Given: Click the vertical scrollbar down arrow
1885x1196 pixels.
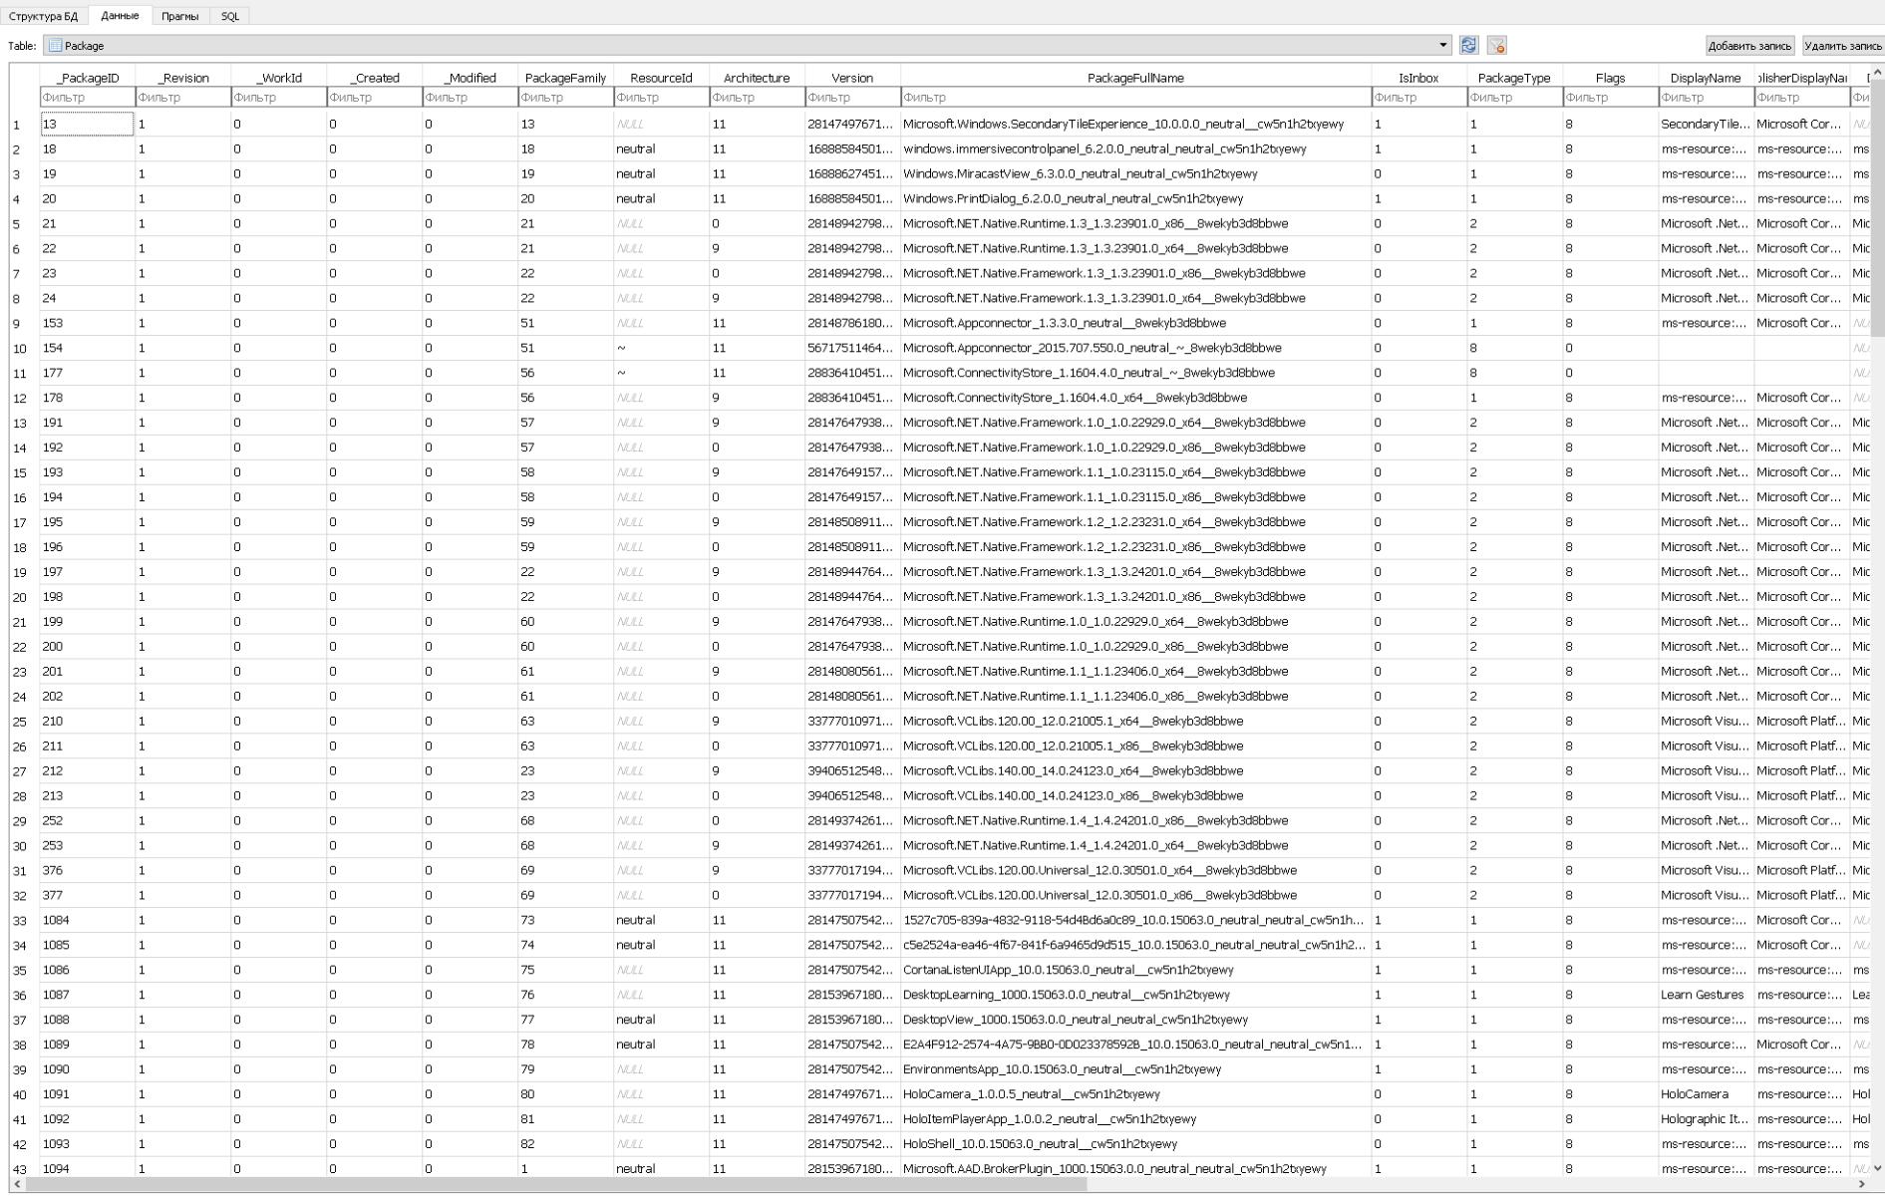Looking at the screenshot, I should tap(1878, 1167).
